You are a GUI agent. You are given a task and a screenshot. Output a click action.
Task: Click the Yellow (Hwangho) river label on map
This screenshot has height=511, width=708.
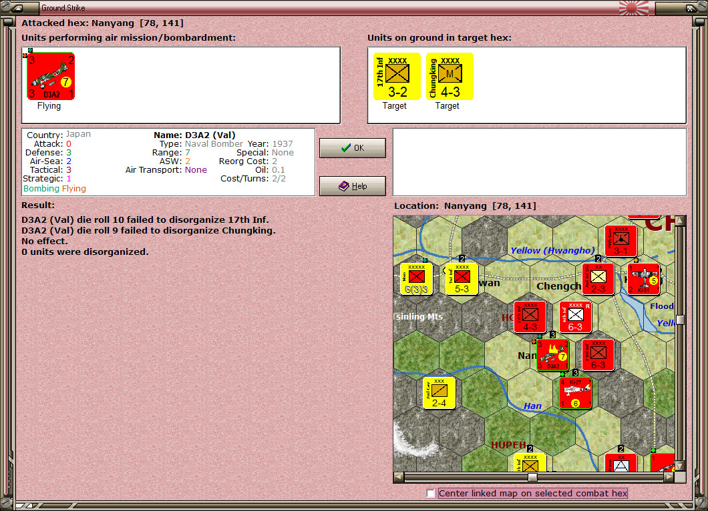pos(552,250)
